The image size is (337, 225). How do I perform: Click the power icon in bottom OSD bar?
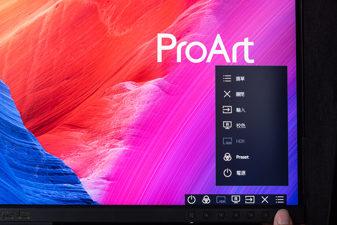pyautogui.click(x=191, y=200)
